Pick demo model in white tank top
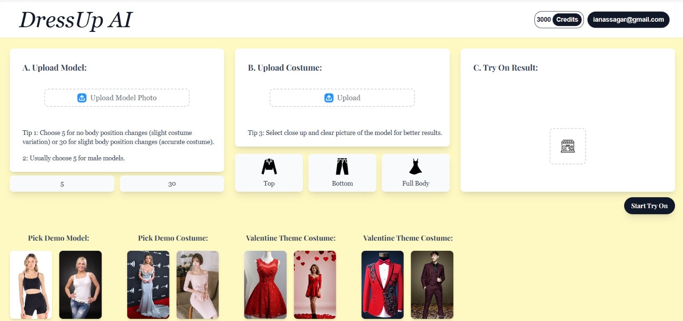The image size is (683, 321). pos(80,285)
